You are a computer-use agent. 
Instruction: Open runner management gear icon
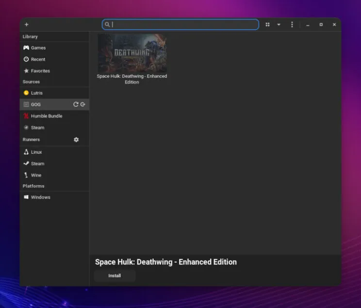click(x=76, y=140)
